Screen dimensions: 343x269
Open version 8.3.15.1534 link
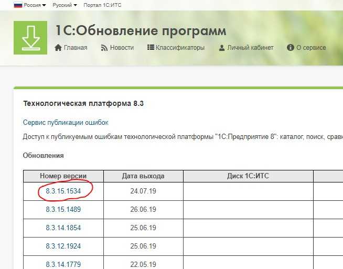[63, 191]
